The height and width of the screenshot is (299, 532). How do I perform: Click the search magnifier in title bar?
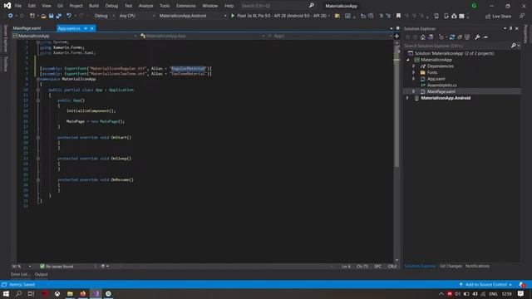(312, 6)
